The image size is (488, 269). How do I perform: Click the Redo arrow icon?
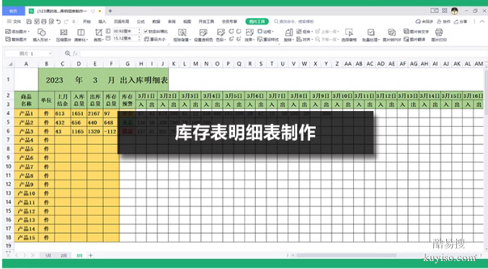[66, 22]
